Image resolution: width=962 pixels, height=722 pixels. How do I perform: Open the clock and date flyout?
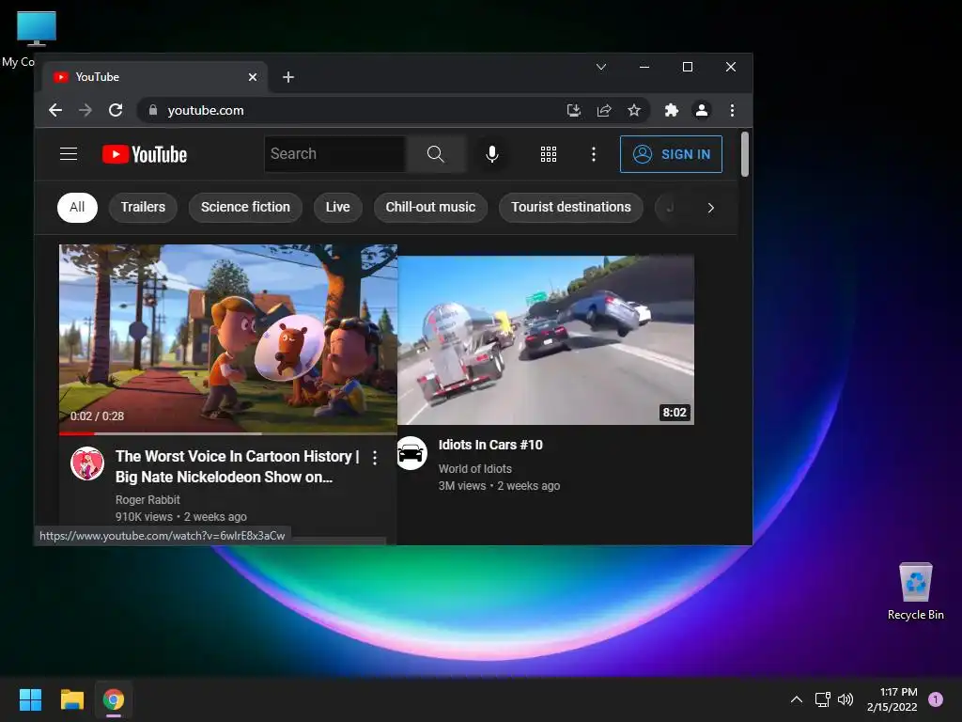click(892, 699)
